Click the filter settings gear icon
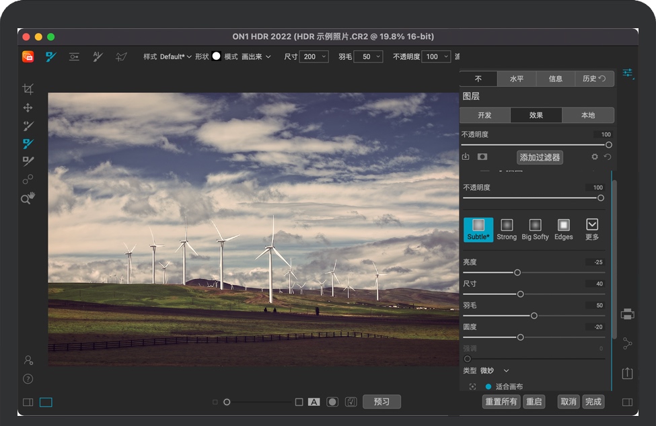This screenshot has width=656, height=426. [x=594, y=157]
